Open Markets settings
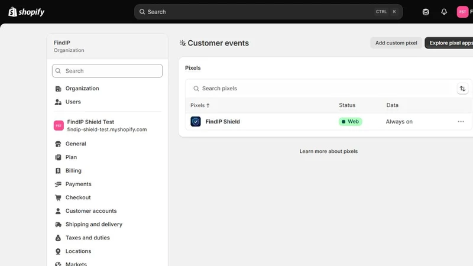Screen dimensions: 473x266 [x=76, y=264]
